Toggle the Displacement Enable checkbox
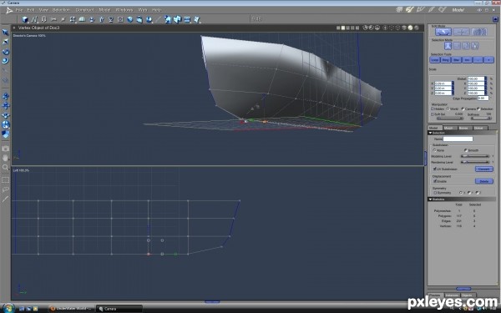Viewport: 501px width, 313px height. (435, 181)
